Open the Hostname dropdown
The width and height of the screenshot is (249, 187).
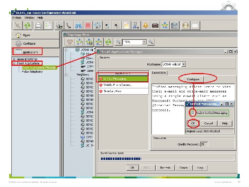pos(184,64)
